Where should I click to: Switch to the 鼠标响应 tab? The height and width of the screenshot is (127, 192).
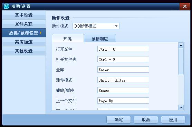click(x=100, y=39)
